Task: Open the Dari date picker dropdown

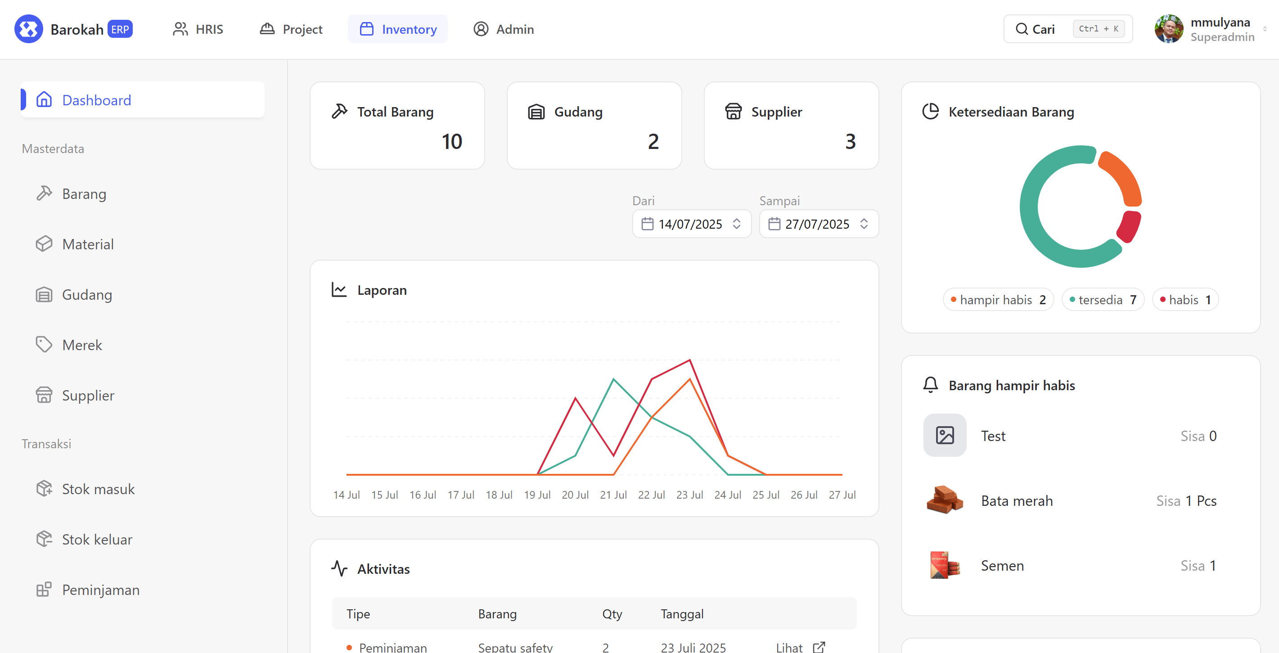Action: 691,224
